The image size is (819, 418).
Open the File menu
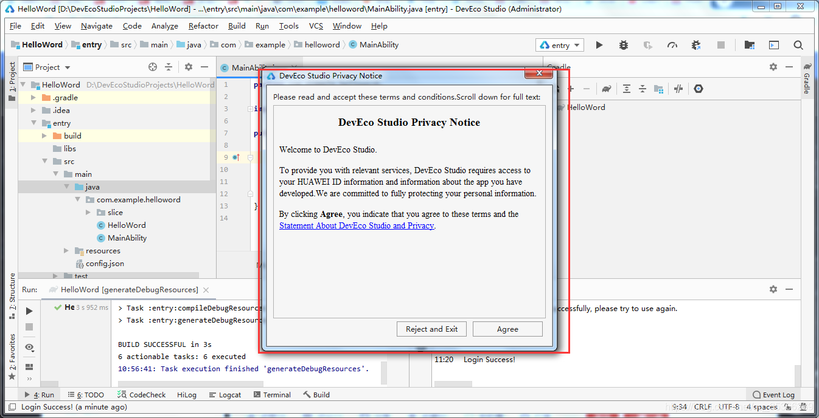click(x=15, y=26)
